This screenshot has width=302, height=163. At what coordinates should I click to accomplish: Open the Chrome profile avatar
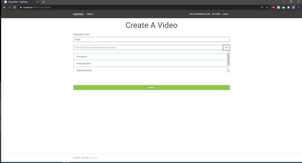293,7
